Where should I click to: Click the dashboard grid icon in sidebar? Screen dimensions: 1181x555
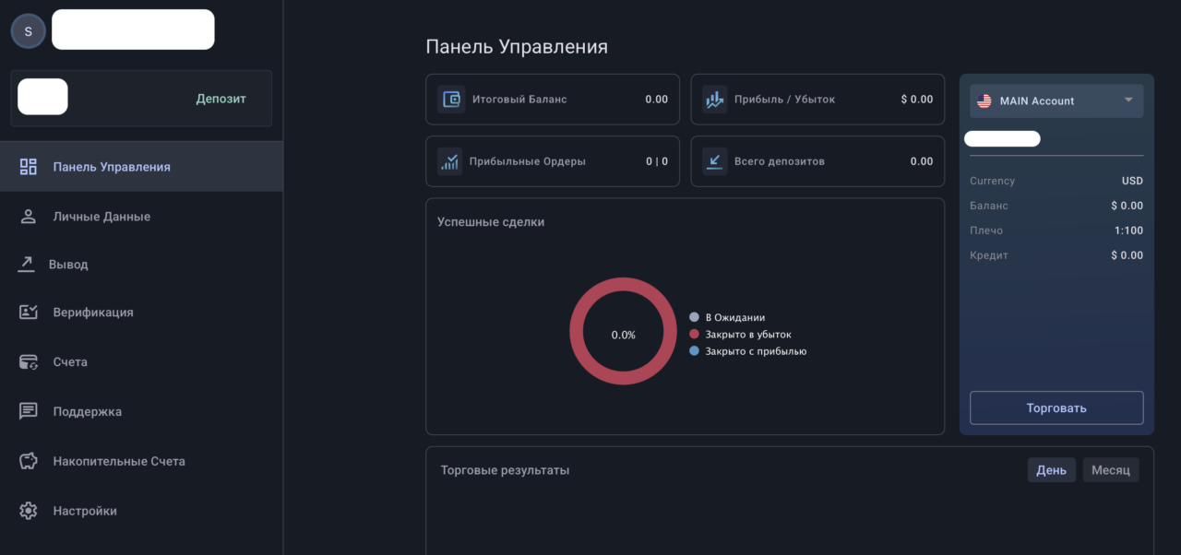(29, 167)
